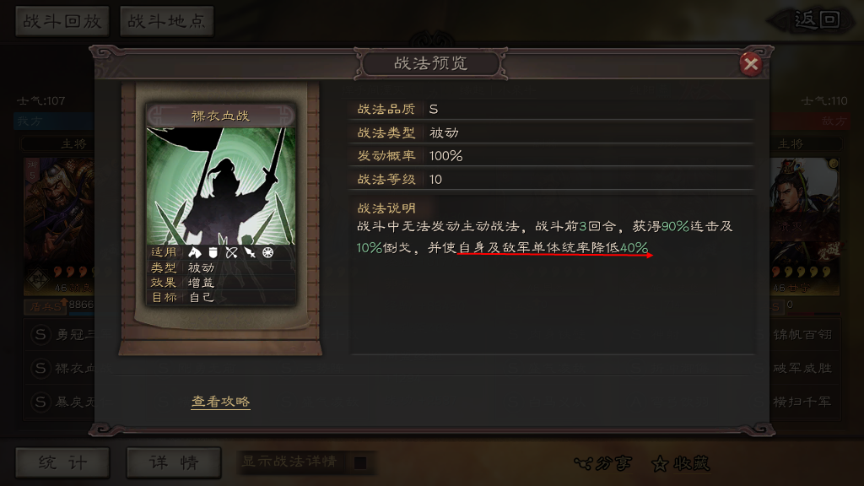Click the spear troop icon in 适用 row
The width and height of the screenshot is (864, 486).
pos(250,252)
